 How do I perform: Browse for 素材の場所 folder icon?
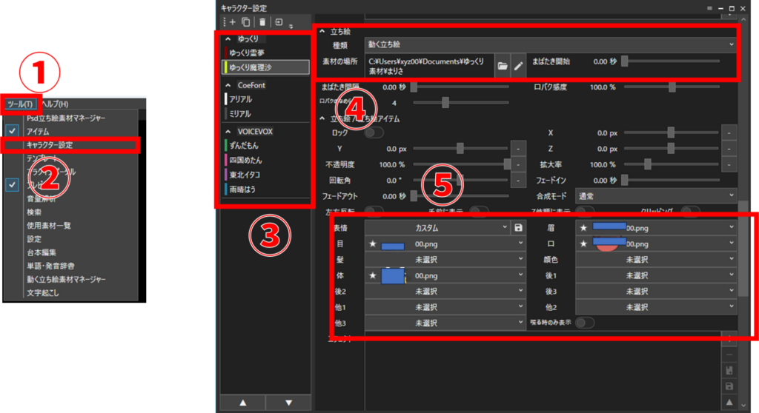[x=503, y=66]
